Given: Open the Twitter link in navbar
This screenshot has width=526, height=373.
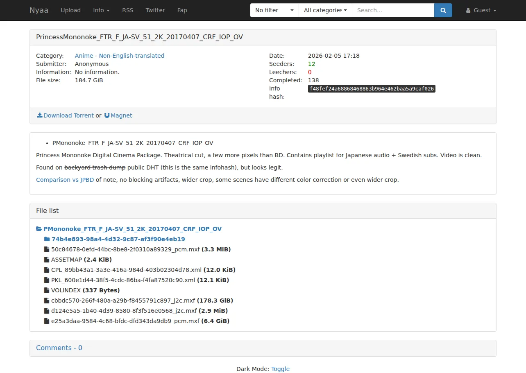Looking at the screenshot, I should point(155,10).
